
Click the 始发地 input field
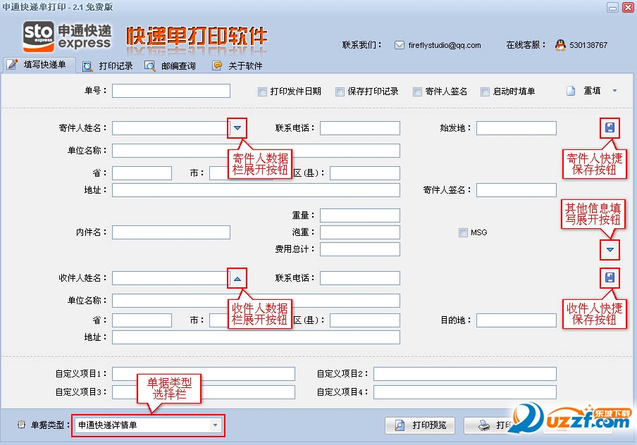pyautogui.click(x=517, y=128)
